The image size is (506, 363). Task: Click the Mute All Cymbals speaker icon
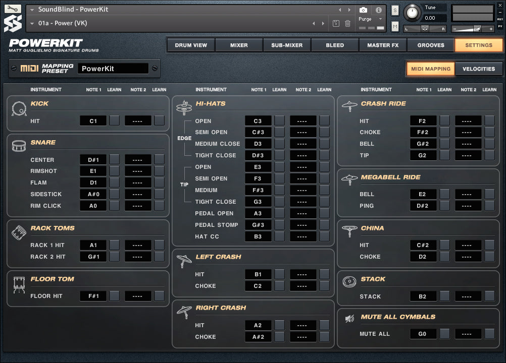point(349,319)
